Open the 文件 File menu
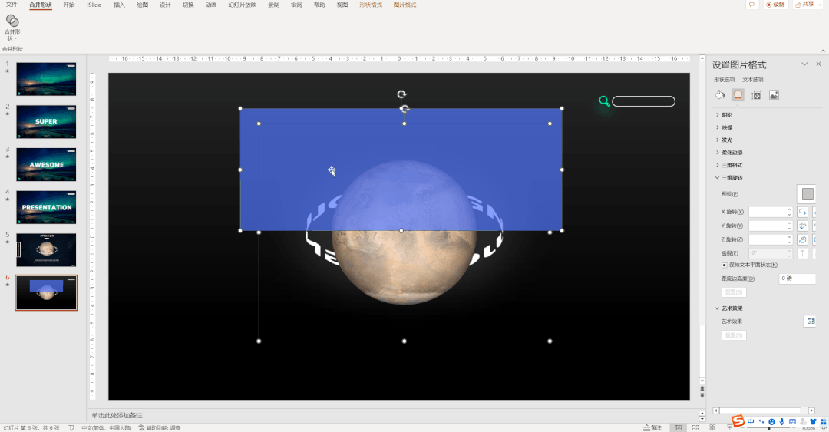Viewport: 829px width, 432px height. coord(11,5)
